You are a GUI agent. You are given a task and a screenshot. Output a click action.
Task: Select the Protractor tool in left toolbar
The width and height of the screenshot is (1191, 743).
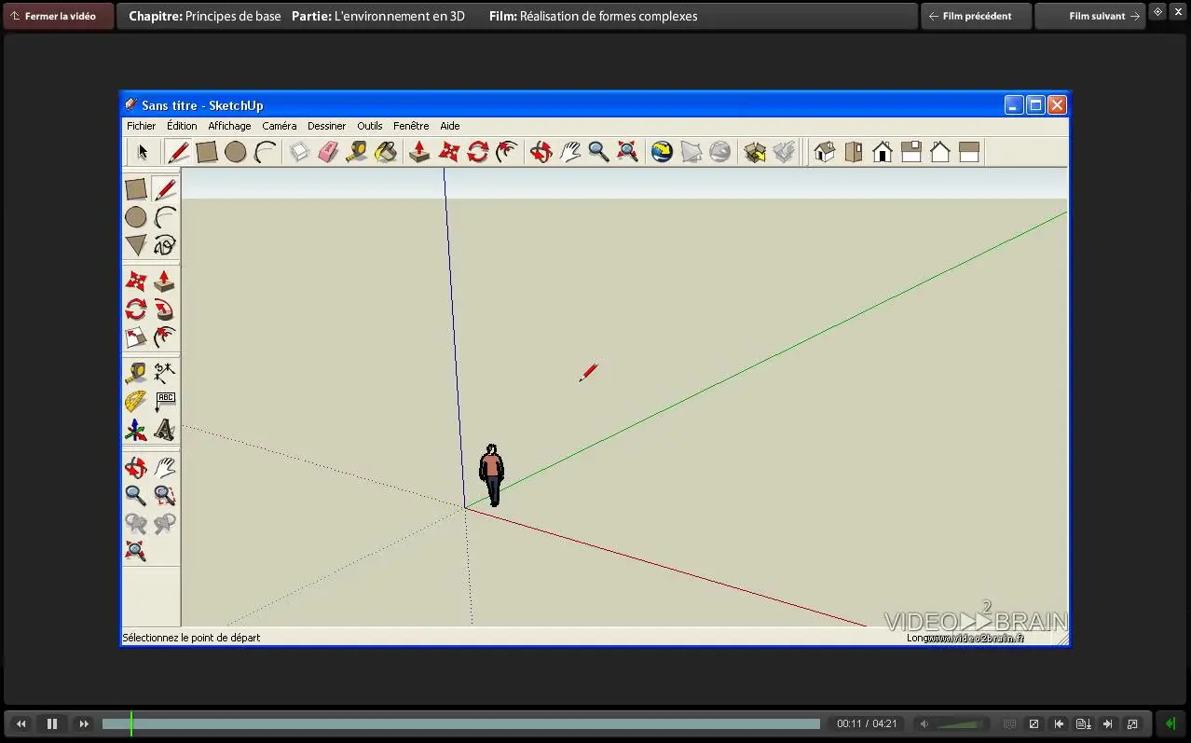pos(136,402)
